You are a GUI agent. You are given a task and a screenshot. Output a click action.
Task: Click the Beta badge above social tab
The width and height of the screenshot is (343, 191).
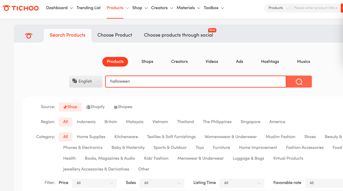[x=212, y=30]
